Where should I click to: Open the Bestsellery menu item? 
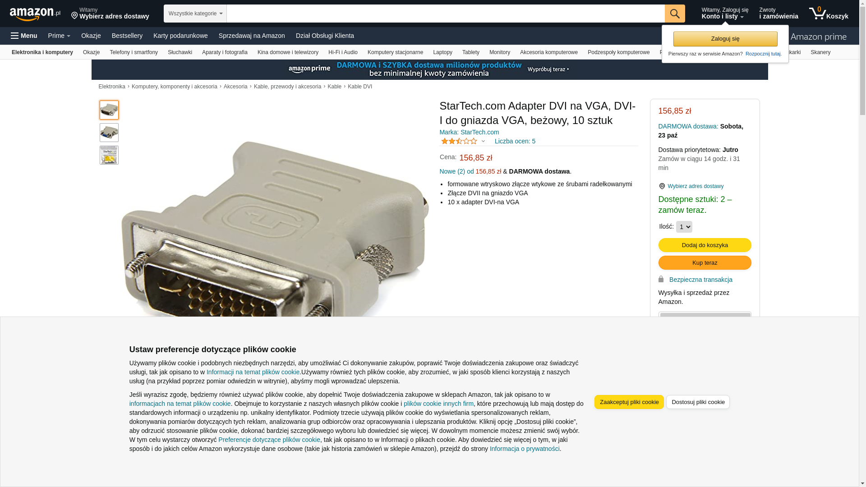127,36
